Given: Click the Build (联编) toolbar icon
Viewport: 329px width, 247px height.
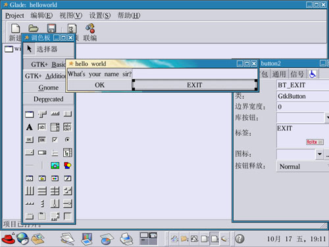Looking at the screenshot, I should click(x=90, y=32).
